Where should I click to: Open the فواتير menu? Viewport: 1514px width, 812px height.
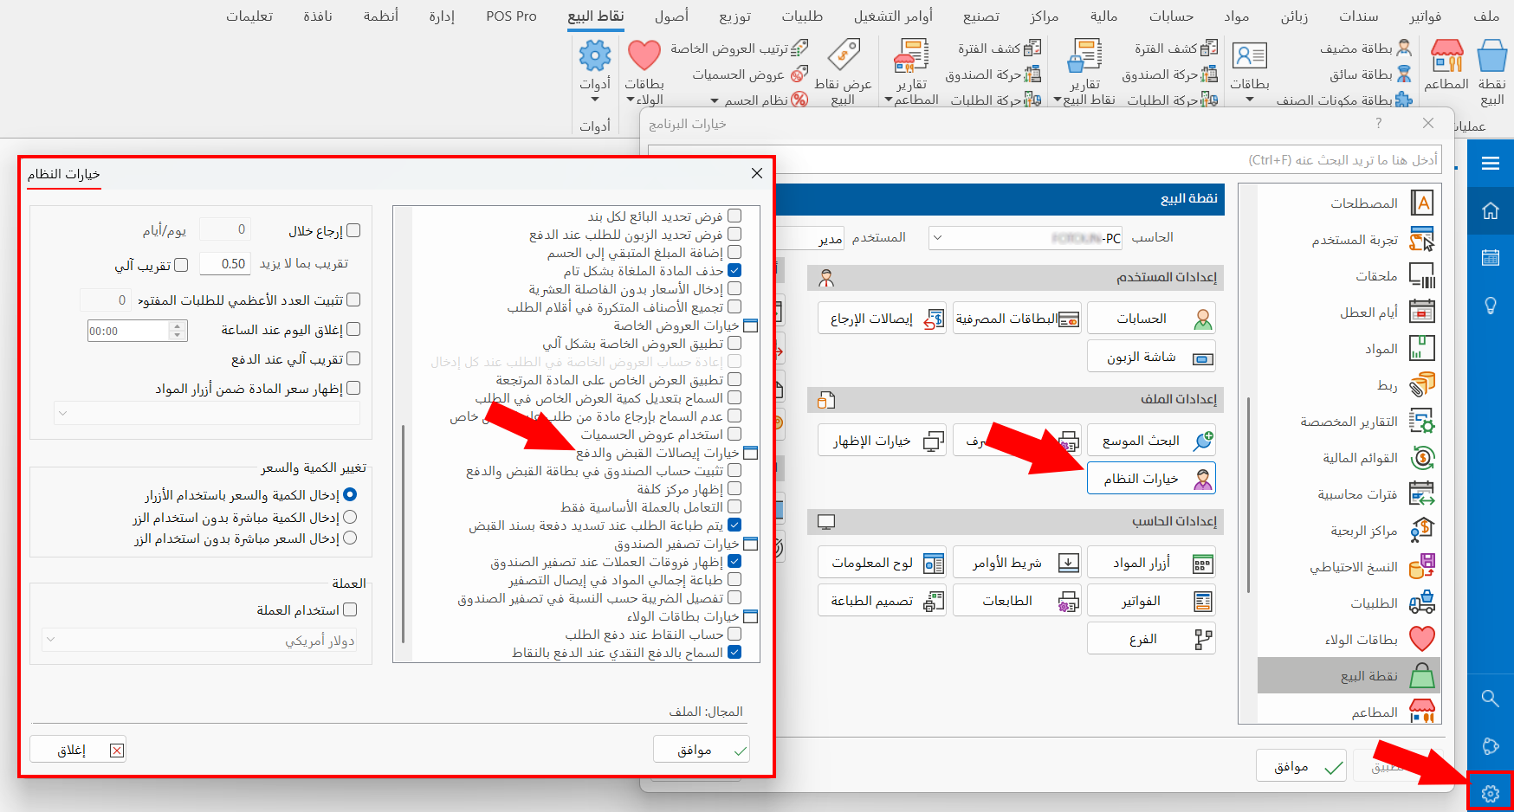pyautogui.click(x=1425, y=16)
